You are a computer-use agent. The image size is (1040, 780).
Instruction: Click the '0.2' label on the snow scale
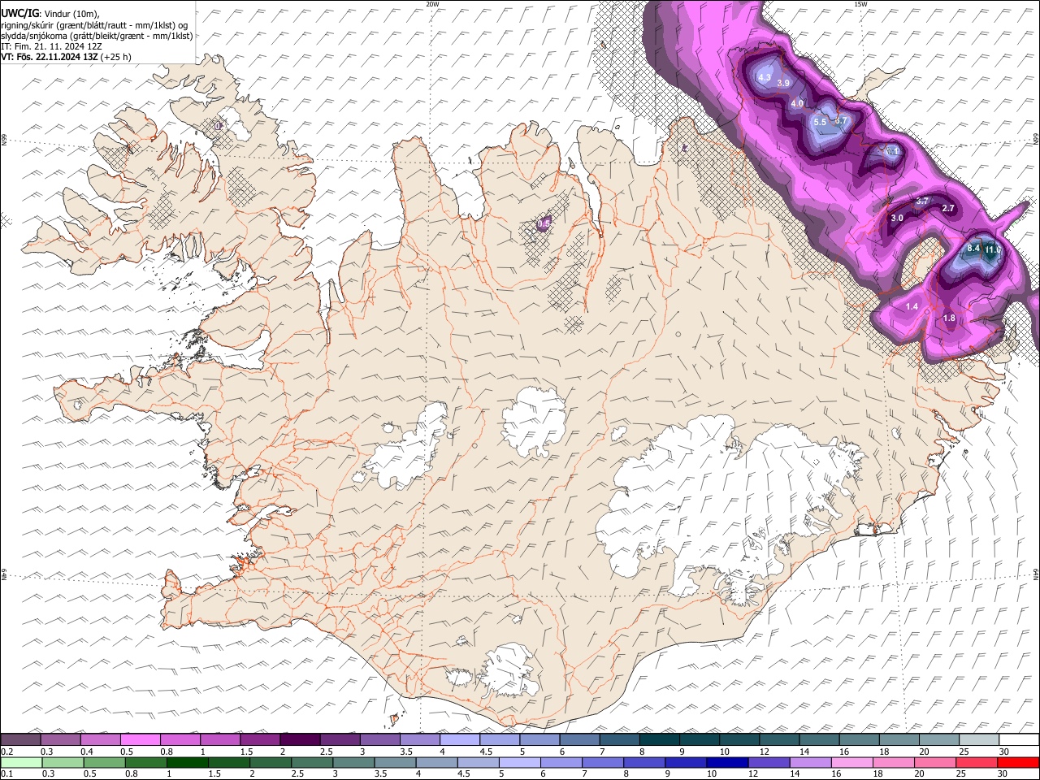tap(6, 752)
